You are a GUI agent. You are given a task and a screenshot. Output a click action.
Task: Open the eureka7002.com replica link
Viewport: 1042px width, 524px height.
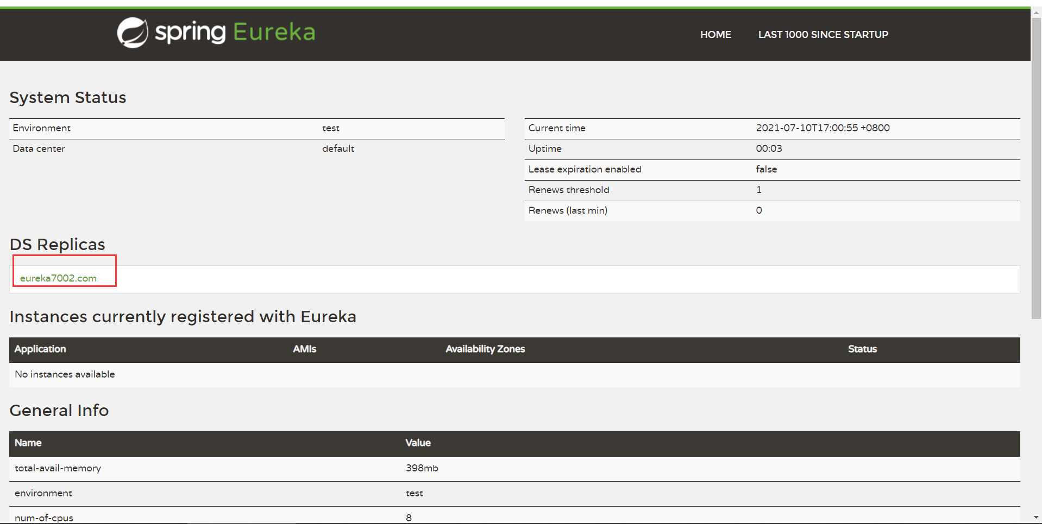click(x=58, y=278)
